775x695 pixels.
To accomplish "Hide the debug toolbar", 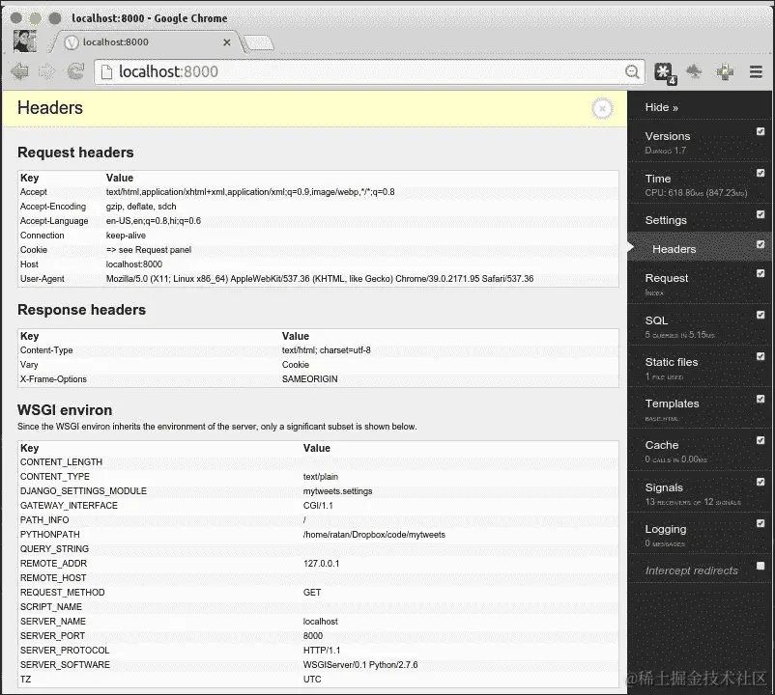I will click(x=661, y=107).
